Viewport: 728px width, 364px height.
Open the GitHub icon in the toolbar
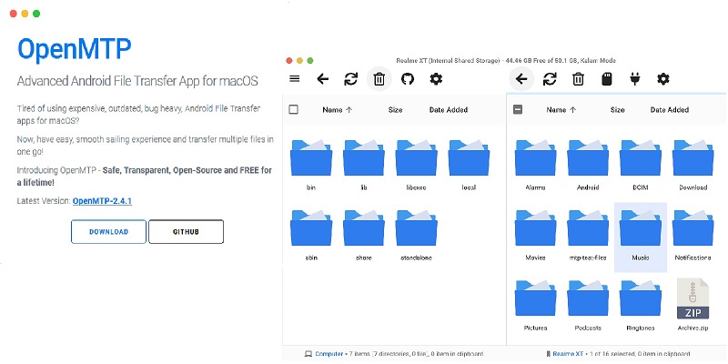click(x=407, y=79)
